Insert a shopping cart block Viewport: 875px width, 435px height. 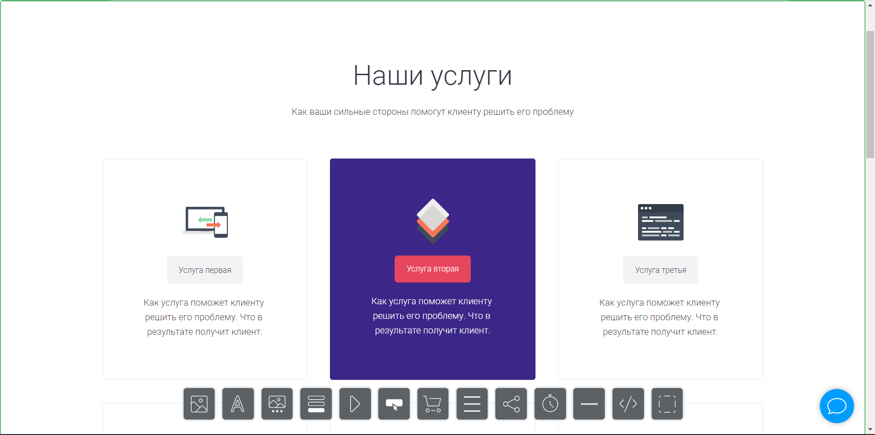pos(433,404)
